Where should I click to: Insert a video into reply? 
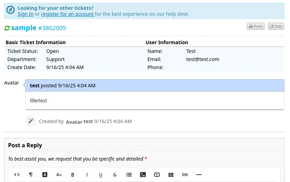(157, 175)
